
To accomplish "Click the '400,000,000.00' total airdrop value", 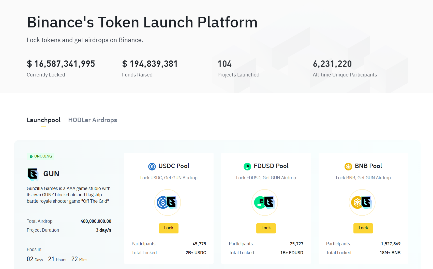I will [x=96, y=221].
